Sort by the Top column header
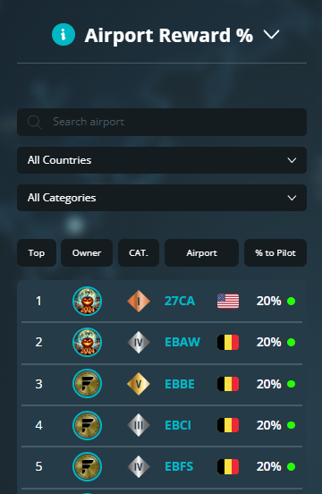The image size is (322, 494). [37, 252]
